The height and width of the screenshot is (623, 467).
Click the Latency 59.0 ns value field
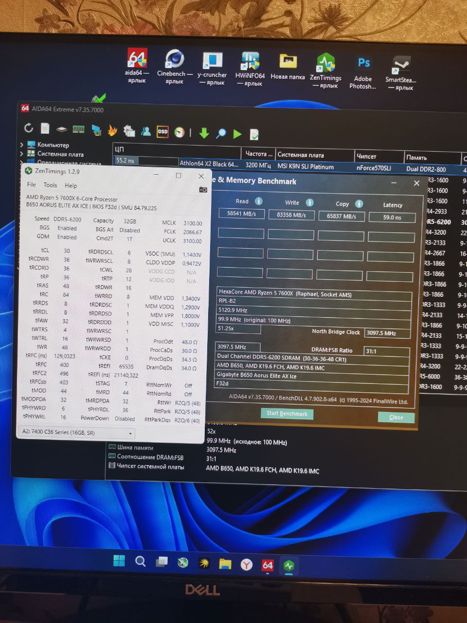(392, 218)
